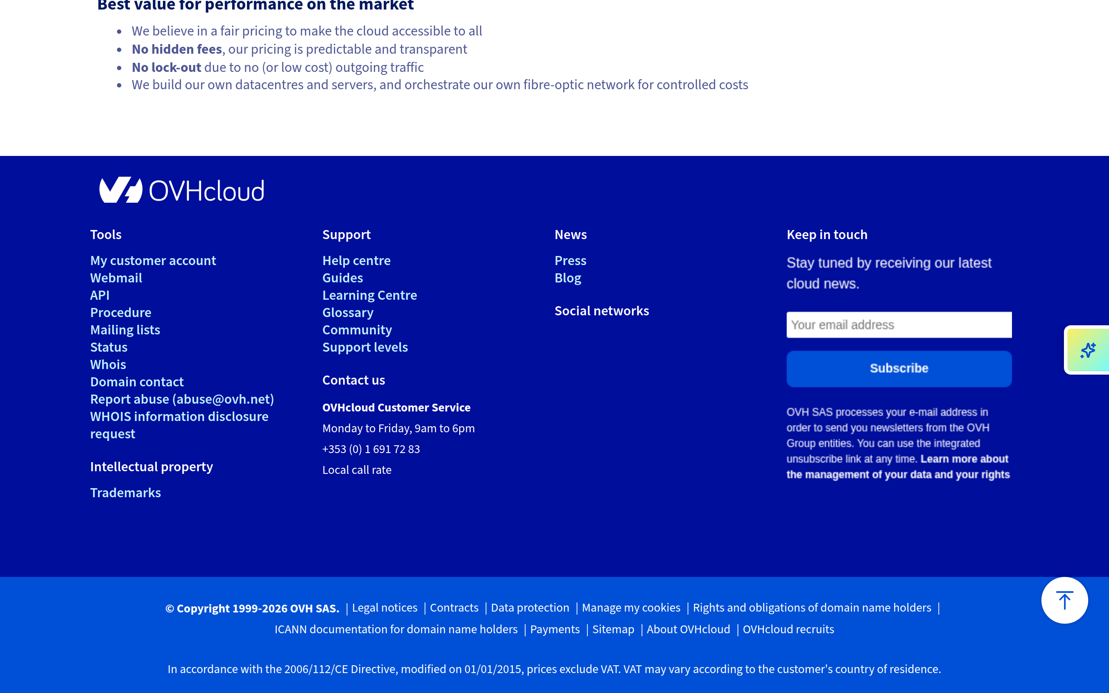The width and height of the screenshot is (1109, 693).
Task: Open About OVHcloud footer link
Action: (x=688, y=629)
